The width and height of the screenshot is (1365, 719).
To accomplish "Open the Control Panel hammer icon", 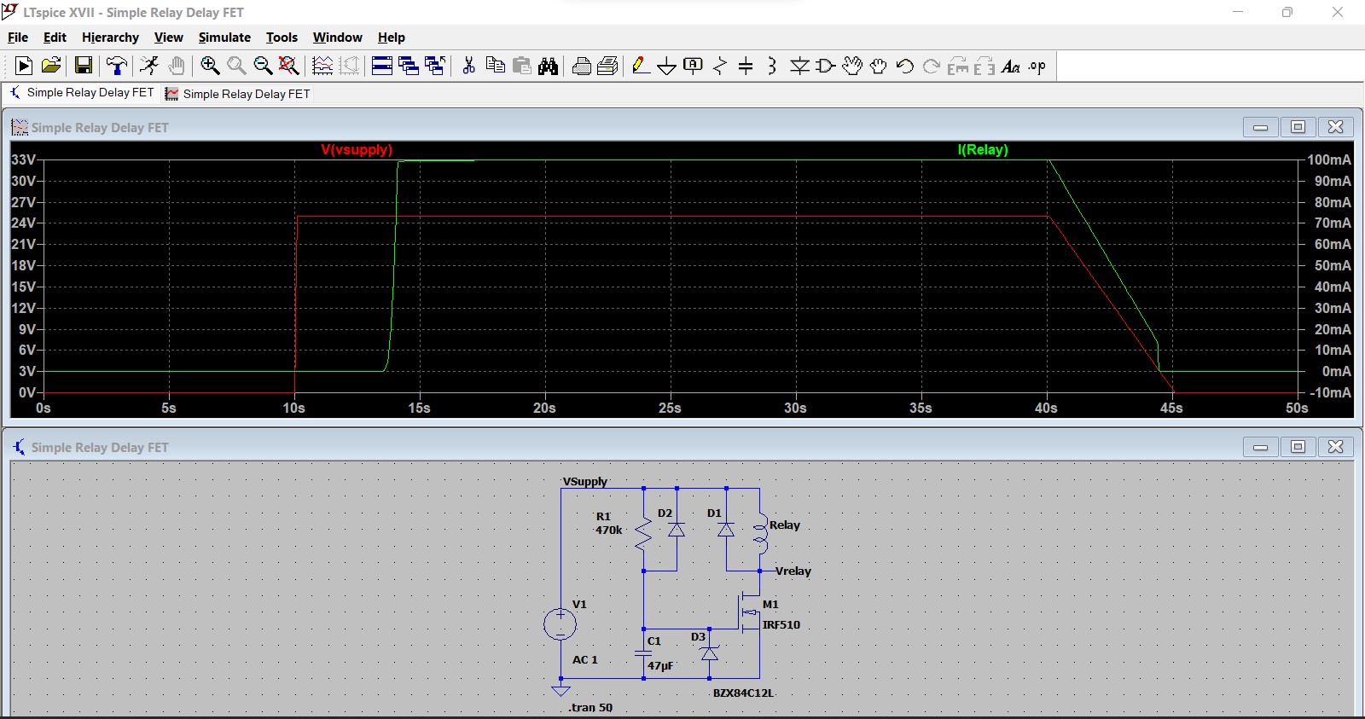I will tap(117, 66).
